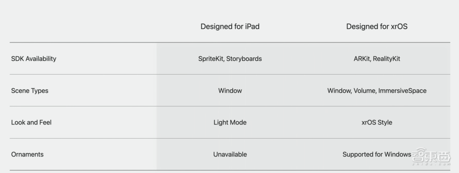Click the 'SpriteKit, Storyboards' cell
Viewport: 459px width, 173px height.
click(x=230, y=59)
